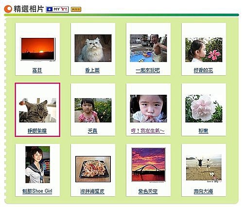This screenshot has width=243, height=207.
Task: Open the sailor uniform girl photo
Action: pyautogui.click(x=37, y=165)
